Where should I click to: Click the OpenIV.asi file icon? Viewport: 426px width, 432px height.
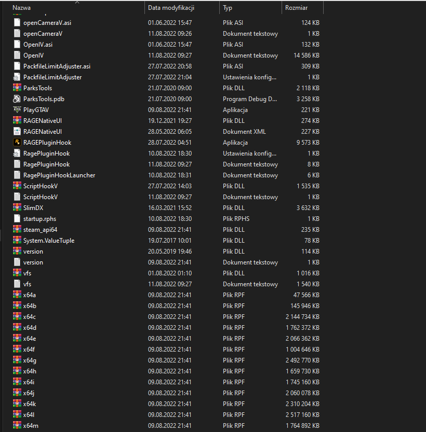point(17,45)
